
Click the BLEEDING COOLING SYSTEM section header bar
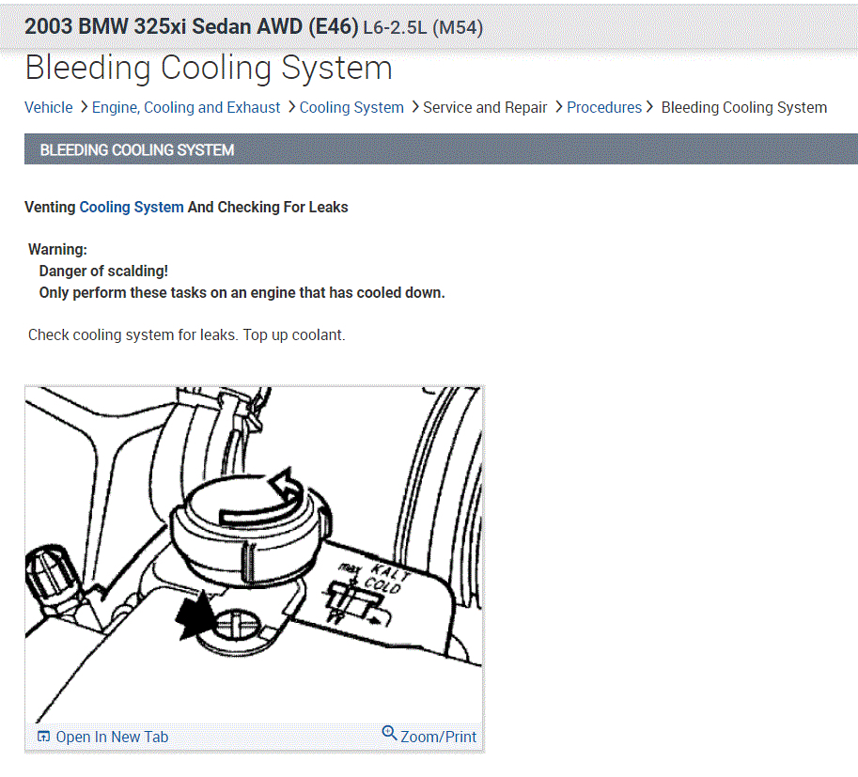441,148
